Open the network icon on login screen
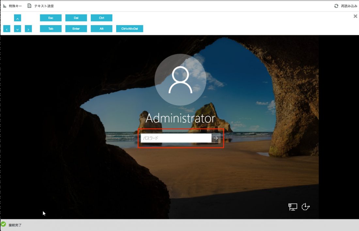The height and width of the screenshot is (231, 359). pyautogui.click(x=293, y=207)
